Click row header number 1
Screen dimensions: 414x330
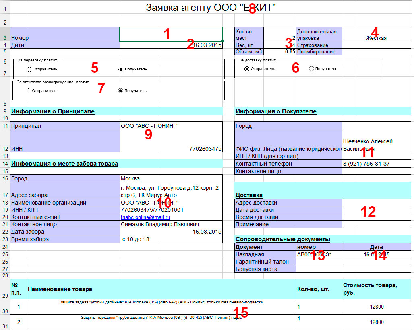pyautogui.click(x=5, y=8)
